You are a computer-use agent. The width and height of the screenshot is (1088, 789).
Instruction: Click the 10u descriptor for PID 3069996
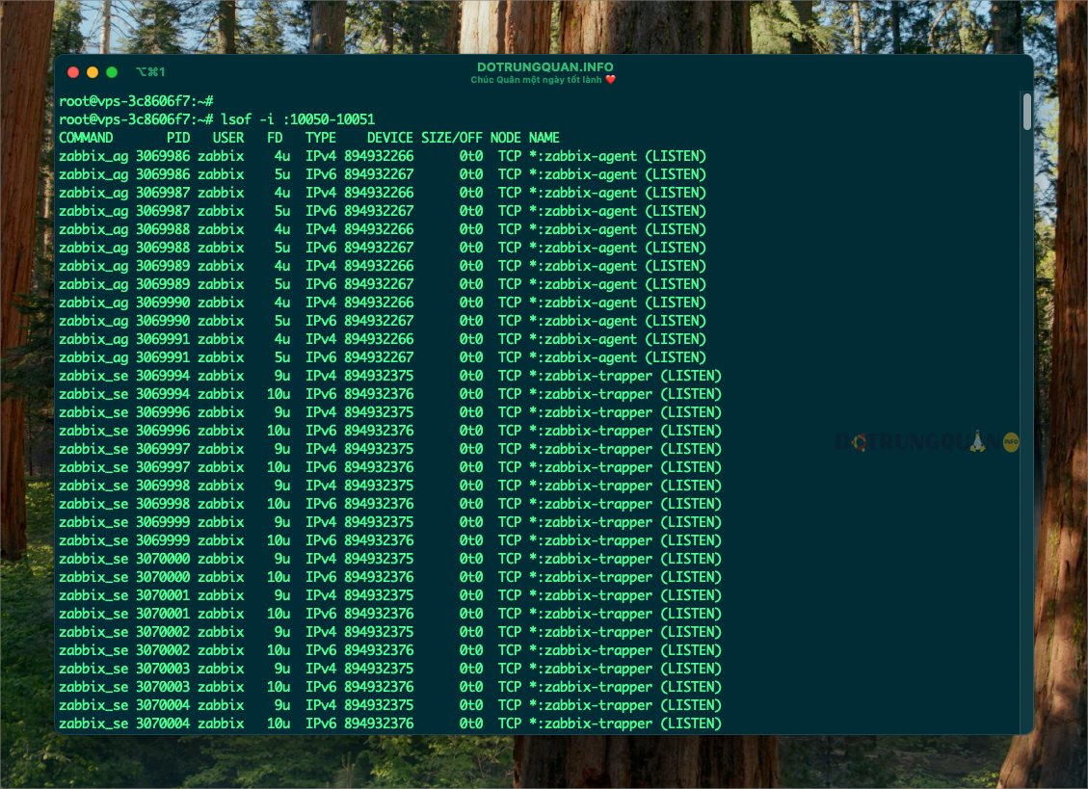click(x=279, y=431)
